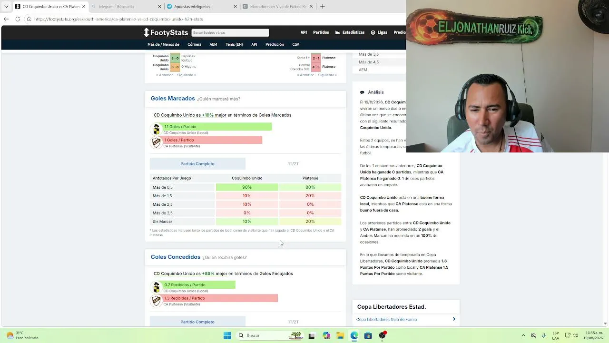Screen dimensions: 609x343
Task: Close the CD Coquimbo Unido vs CA Platense tab
Action: [x=84, y=7]
